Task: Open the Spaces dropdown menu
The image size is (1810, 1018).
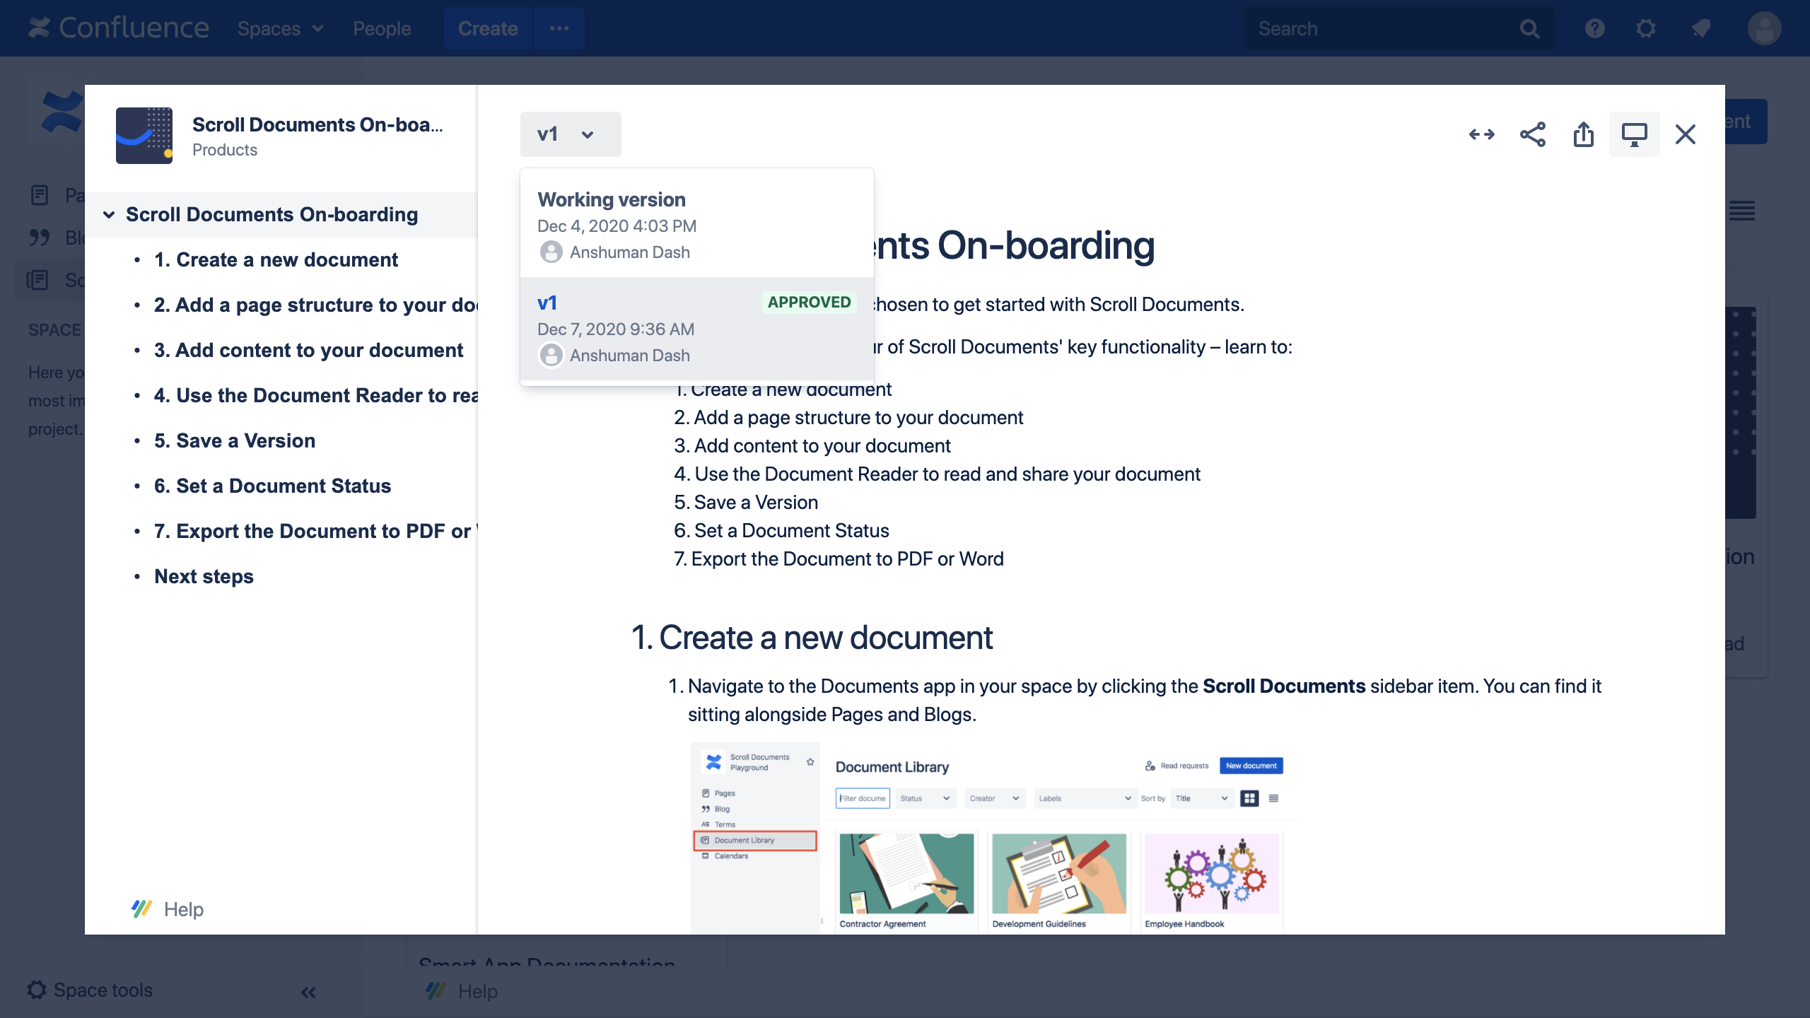Action: 280,29
